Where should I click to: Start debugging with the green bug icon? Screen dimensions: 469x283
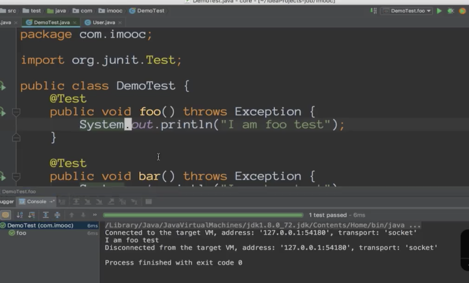coord(450,11)
